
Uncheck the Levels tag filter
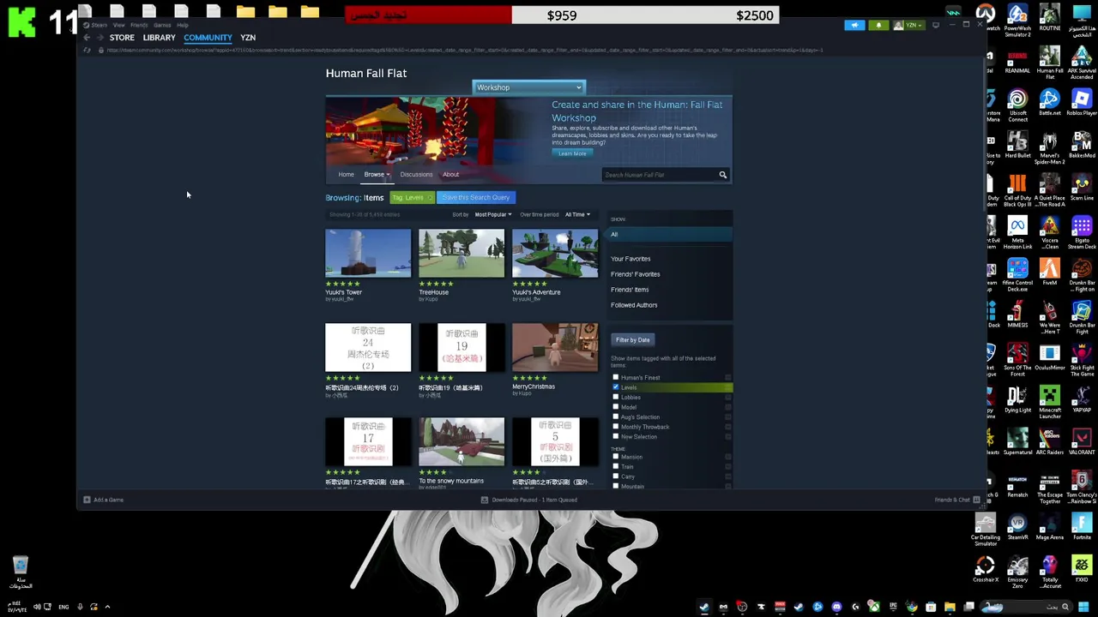(615, 387)
